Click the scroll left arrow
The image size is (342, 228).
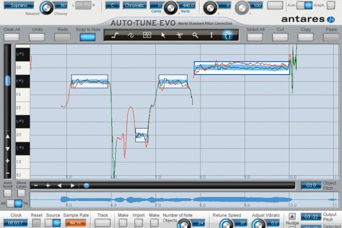[60, 186]
